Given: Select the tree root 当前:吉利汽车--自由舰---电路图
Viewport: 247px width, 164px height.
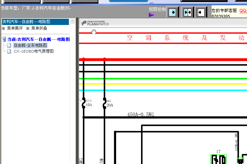Looking at the screenshot, I should coord(38,39).
